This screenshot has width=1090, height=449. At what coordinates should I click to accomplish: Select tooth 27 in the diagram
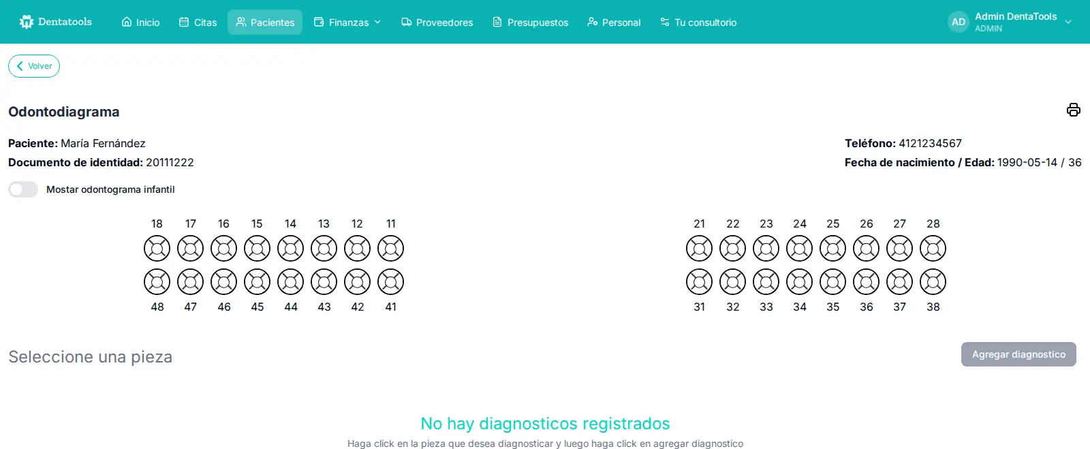click(899, 248)
